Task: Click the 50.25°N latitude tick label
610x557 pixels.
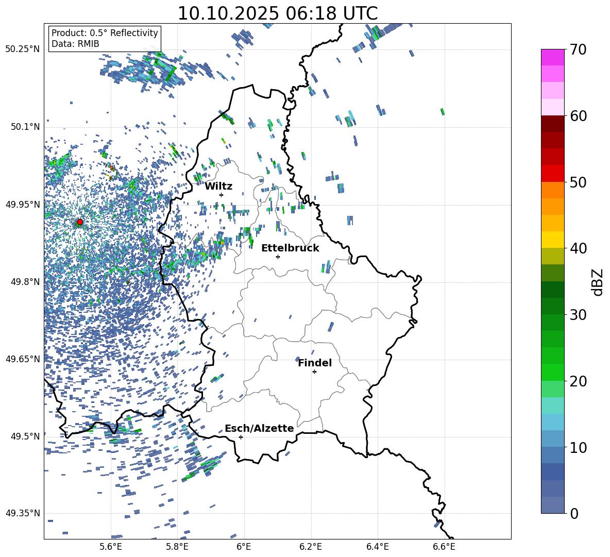Action: 22,49
